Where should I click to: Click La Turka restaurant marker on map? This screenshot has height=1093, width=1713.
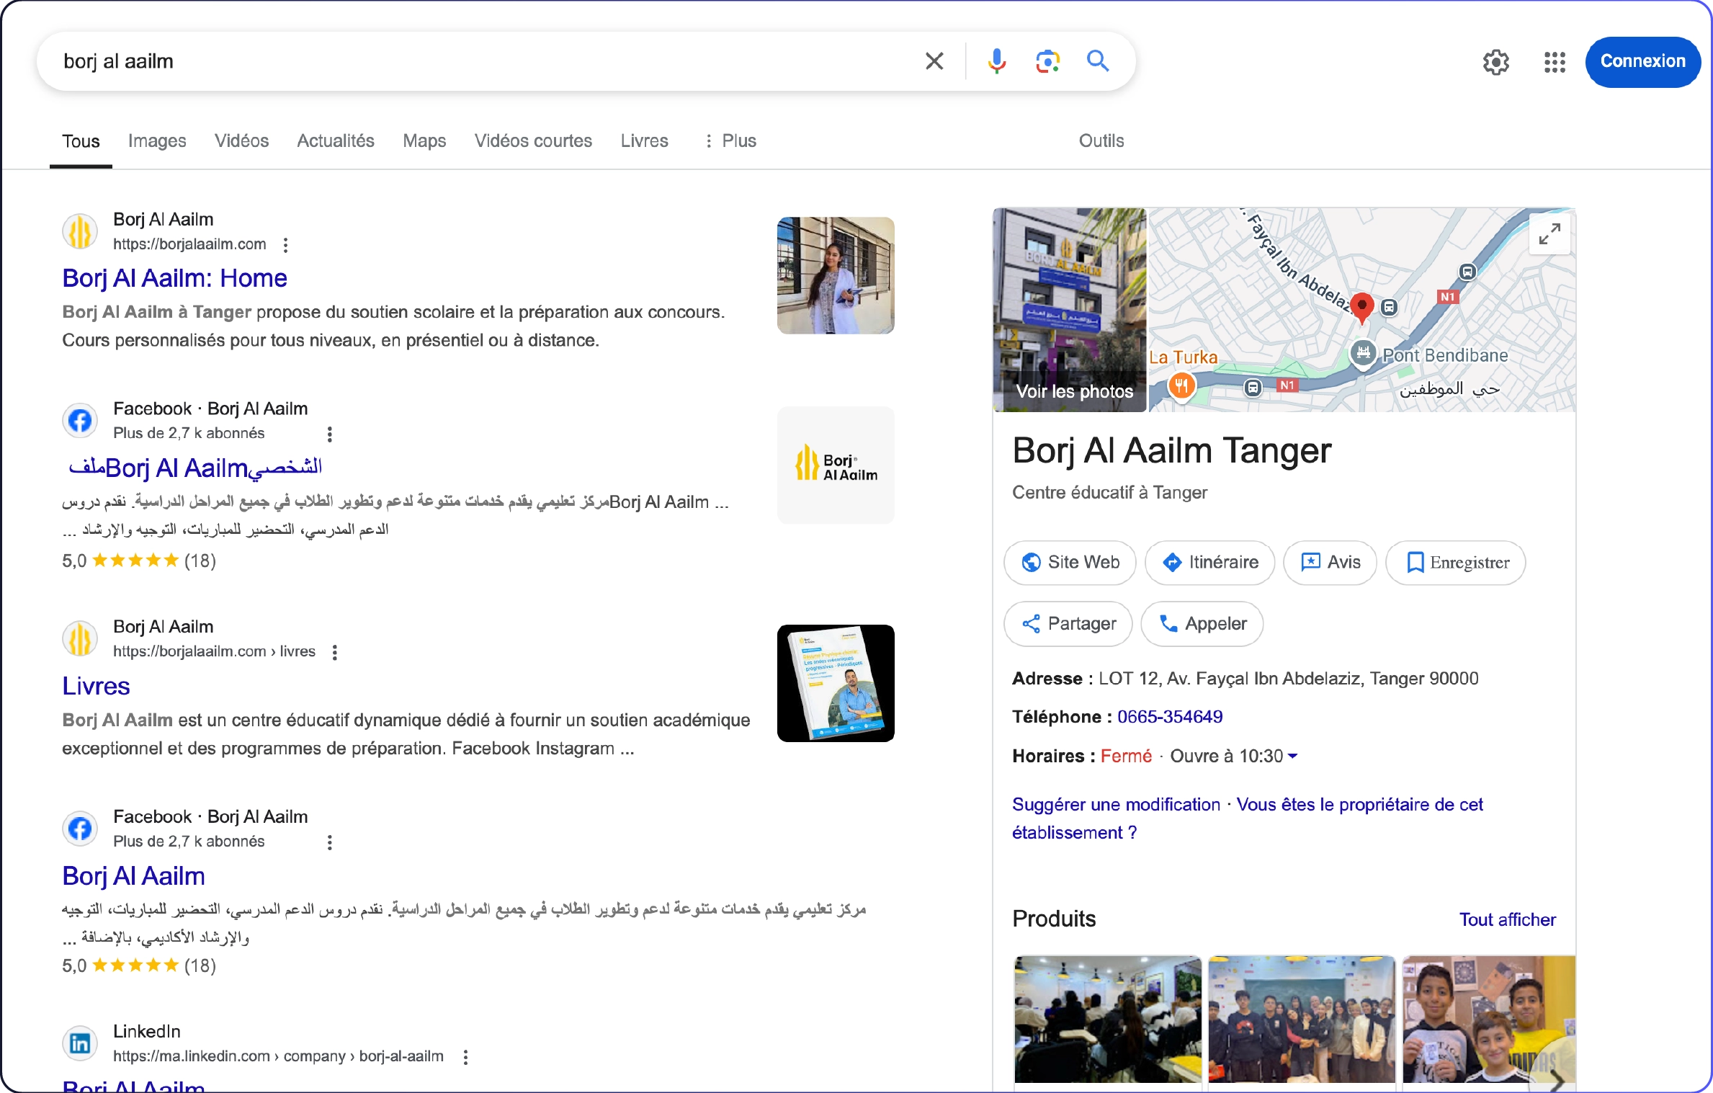point(1181,386)
